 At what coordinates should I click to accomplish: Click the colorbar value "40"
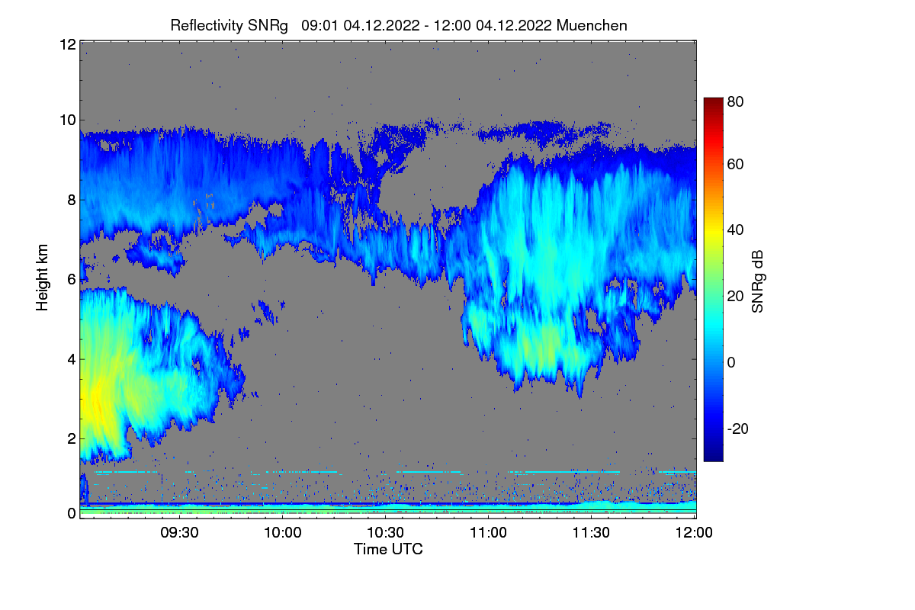point(735,230)
